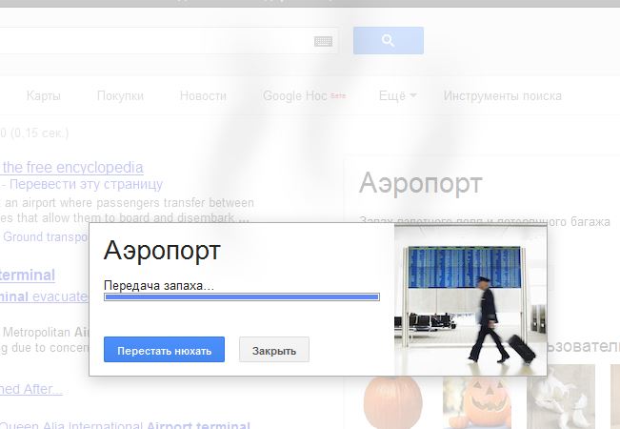Click the garlic thumbnail image
This screenshot has width=620, height=429.
(x=561, y=397)
